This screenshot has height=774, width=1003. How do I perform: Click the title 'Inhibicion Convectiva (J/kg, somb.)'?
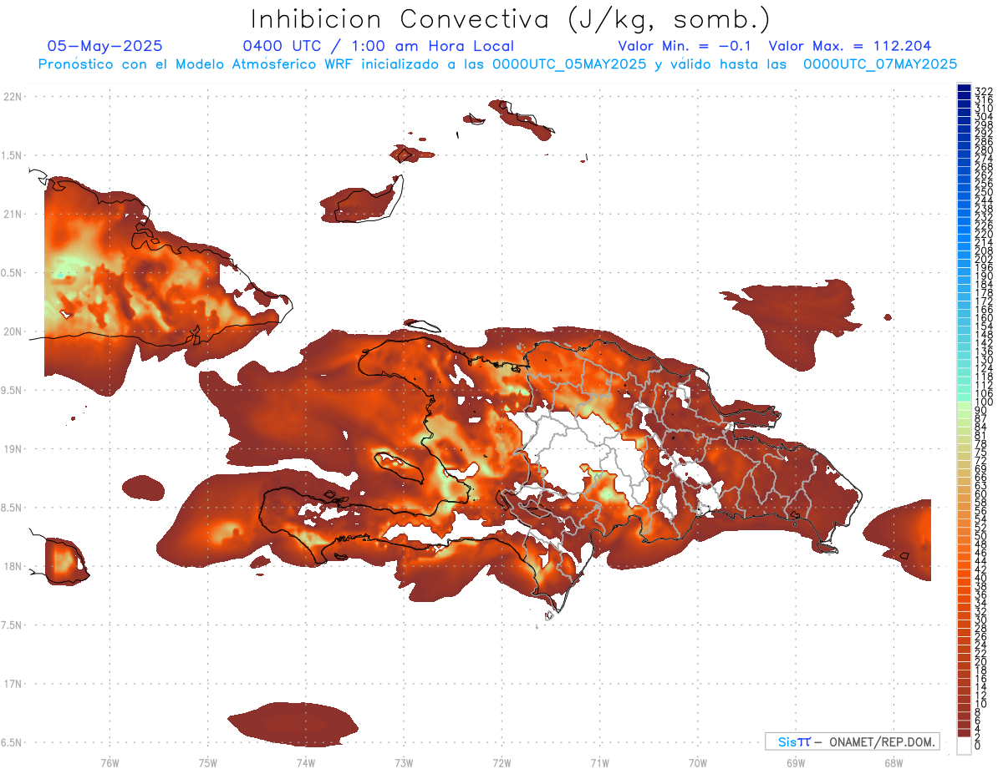(x=511, y=20)
